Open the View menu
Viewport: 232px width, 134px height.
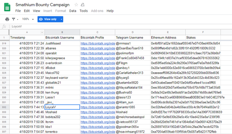(x=36, y=11)
